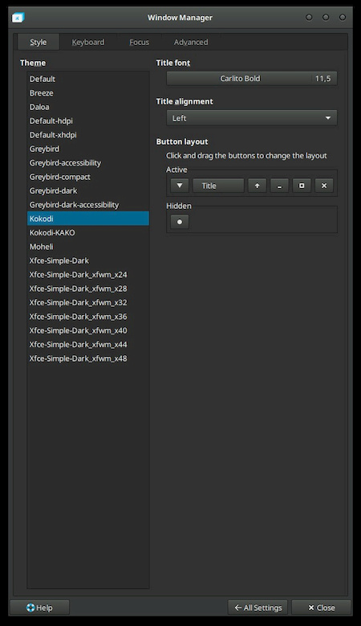Screen dimensions: 361x626
Task: Click the close X button in Active layout
Action: pyautogui.click(x=324, y=186)
